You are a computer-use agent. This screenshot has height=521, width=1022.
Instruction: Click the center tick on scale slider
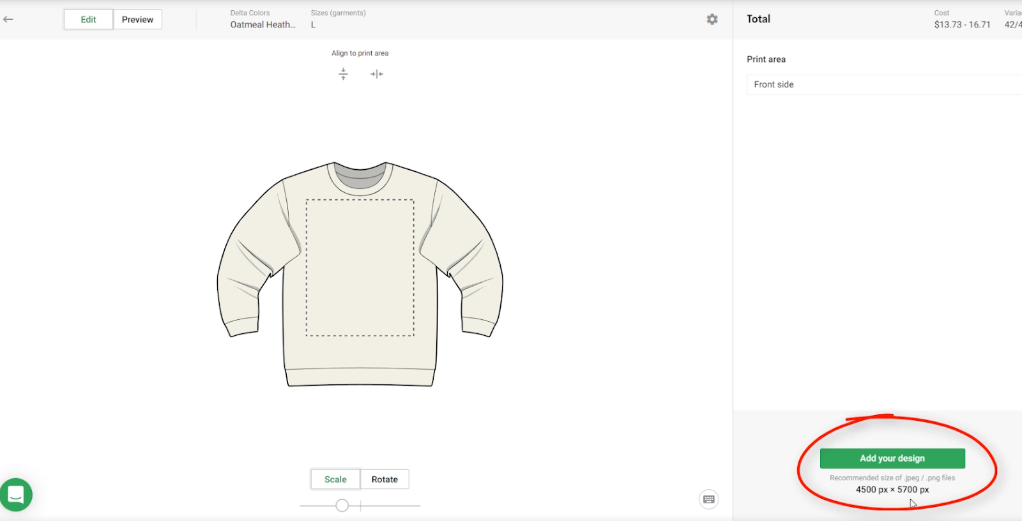(361, 506)
